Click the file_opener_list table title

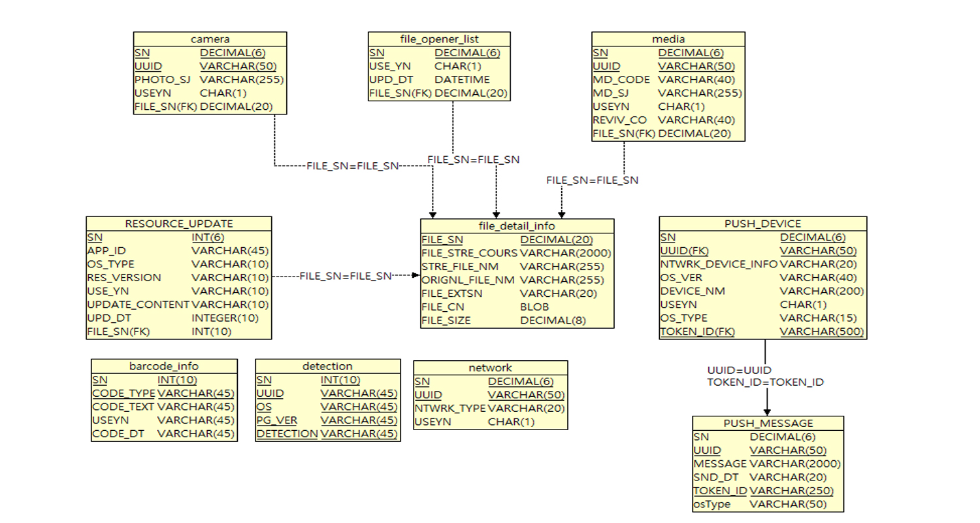tap(439, 39)
